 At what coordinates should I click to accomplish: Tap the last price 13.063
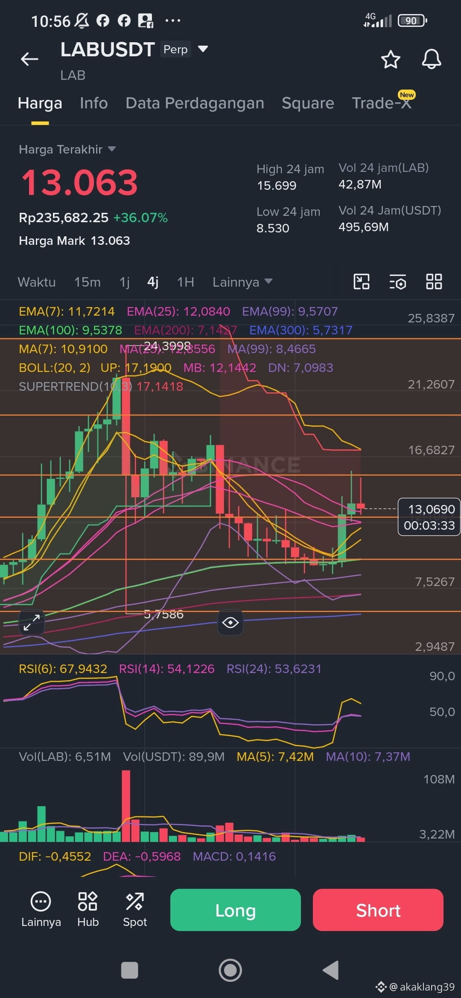point(79,183)
